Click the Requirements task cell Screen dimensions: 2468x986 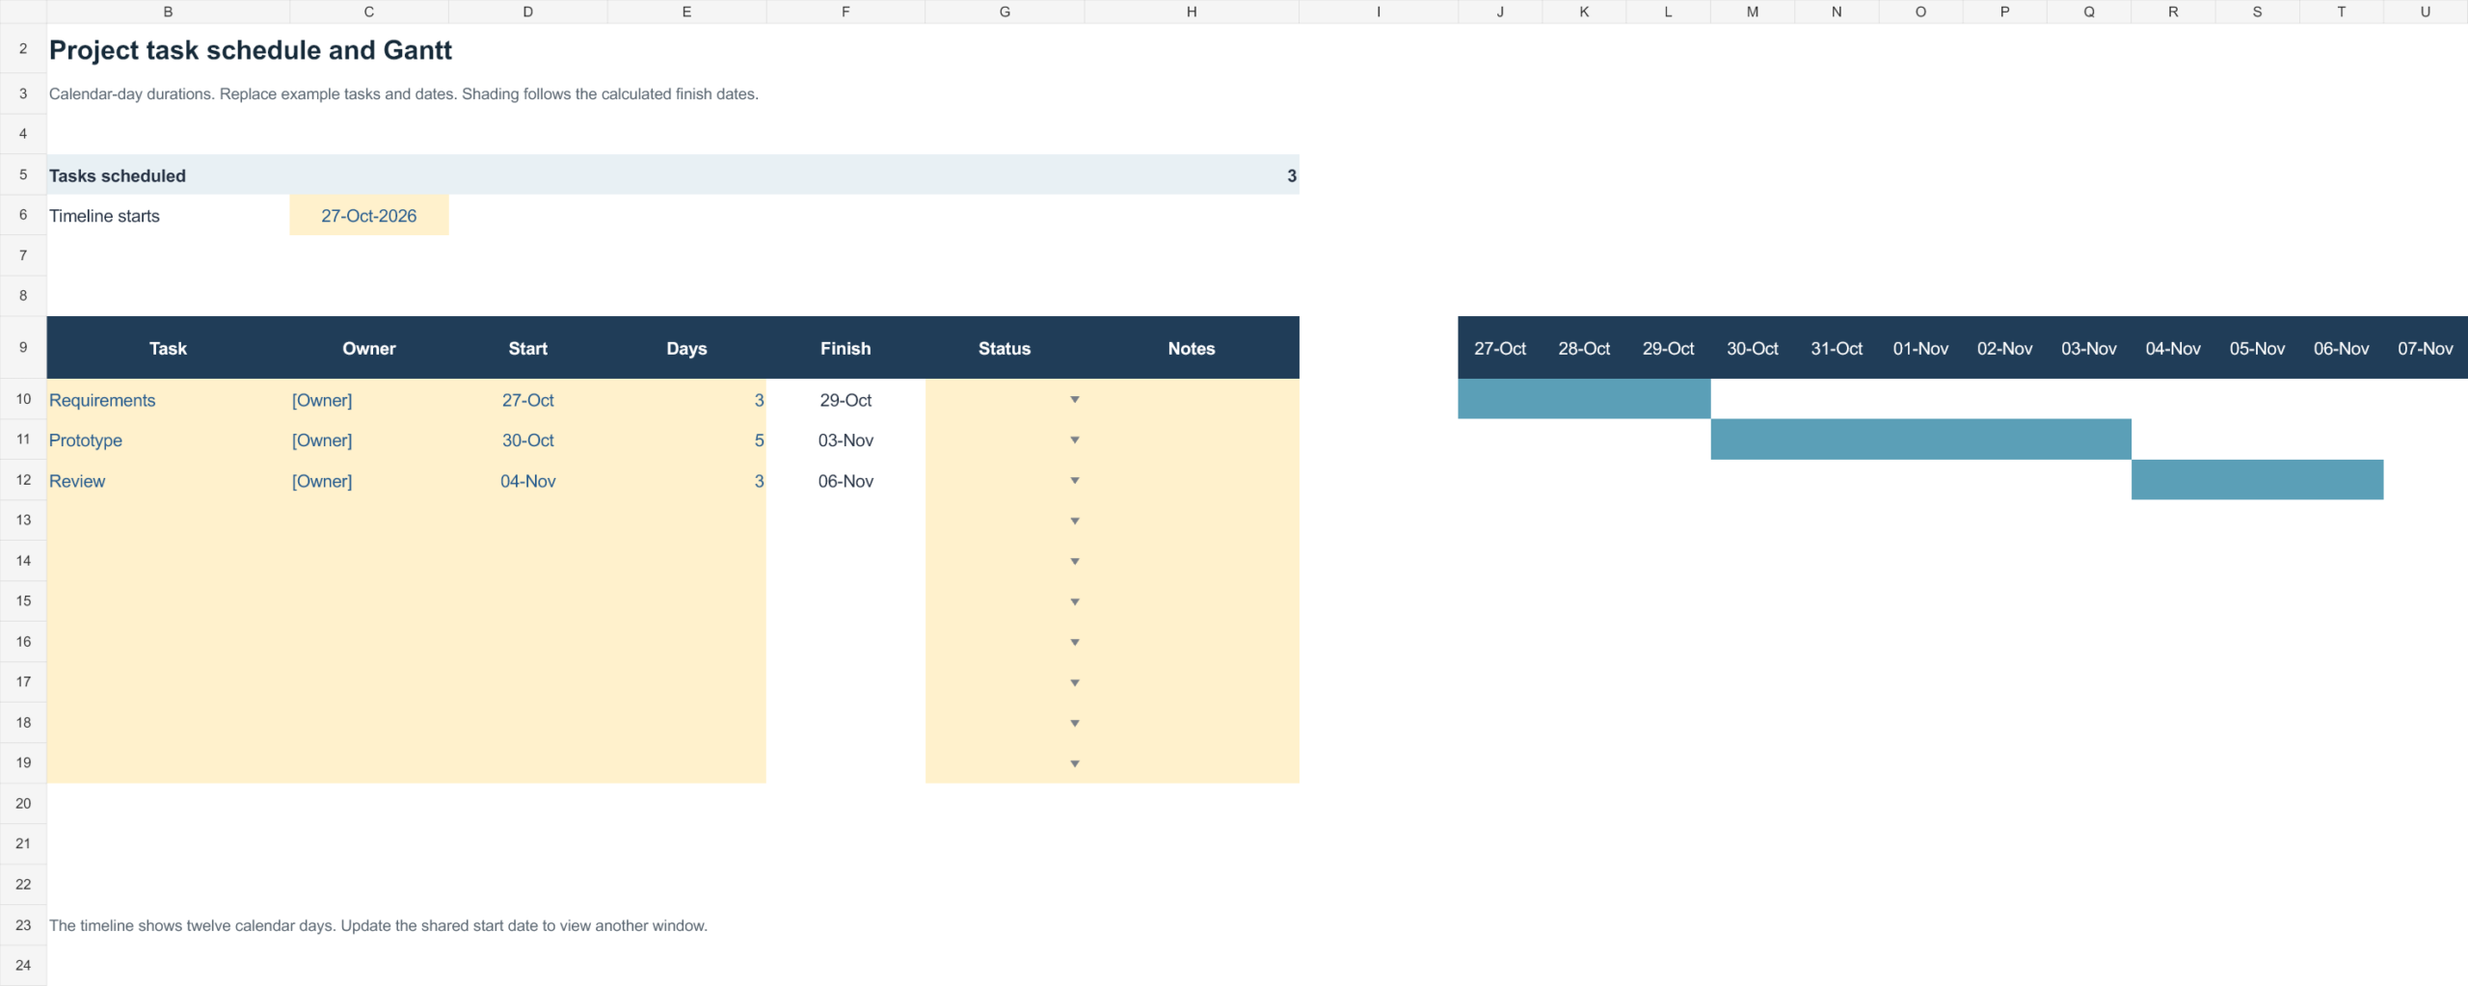pyautogui.click(x=168, y=399)
